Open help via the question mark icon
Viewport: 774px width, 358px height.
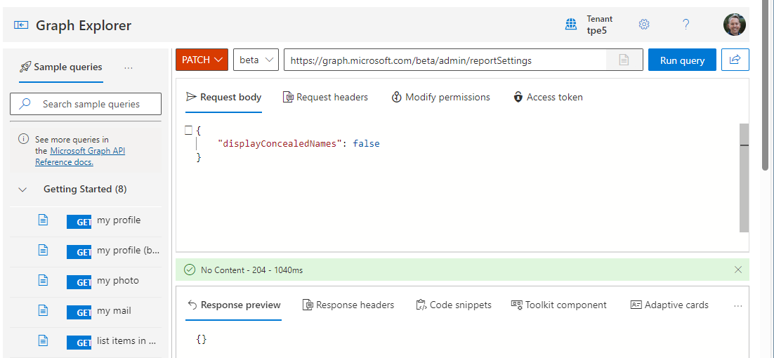[x=686, y=25]
